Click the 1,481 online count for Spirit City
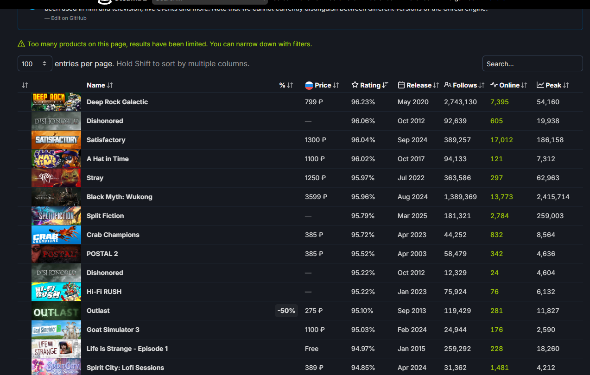 500,368
